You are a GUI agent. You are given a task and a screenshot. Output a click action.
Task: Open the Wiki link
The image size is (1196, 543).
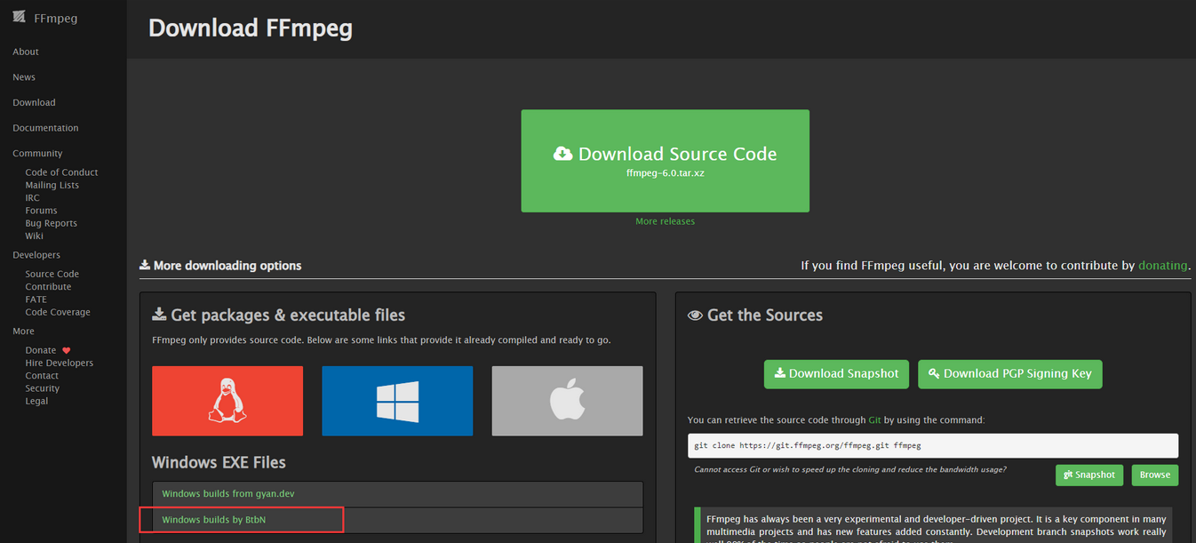tap(34, 236)
